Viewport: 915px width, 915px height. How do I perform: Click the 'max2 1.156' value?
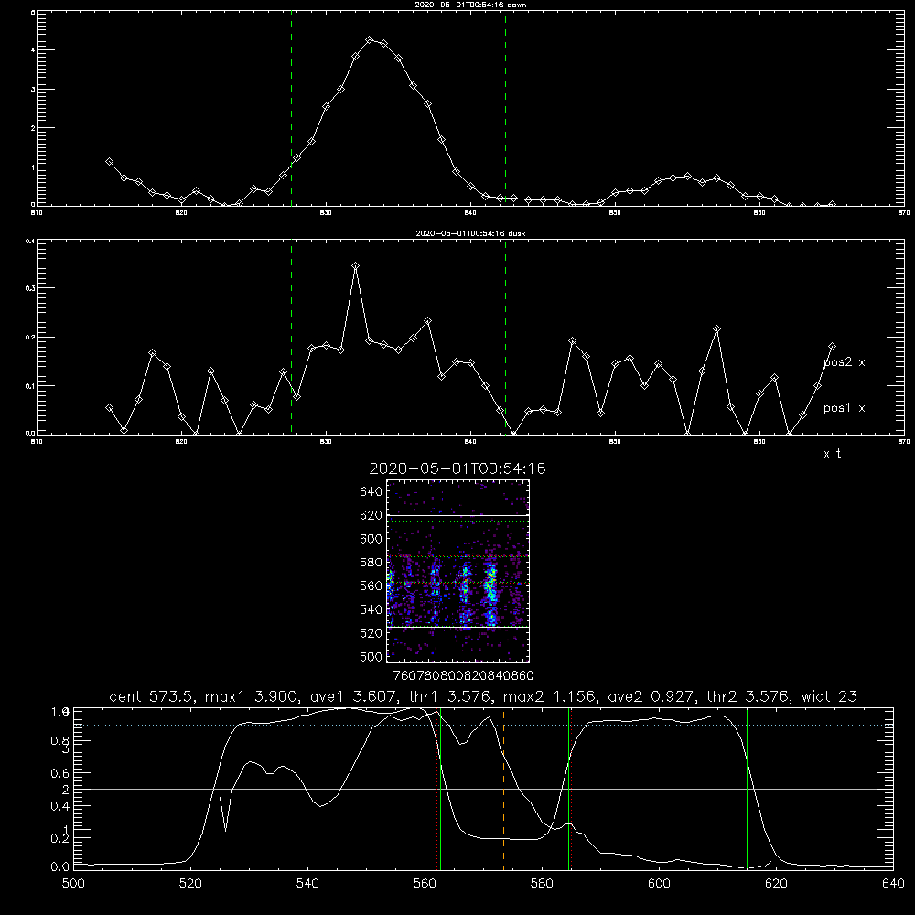[549, 696]
